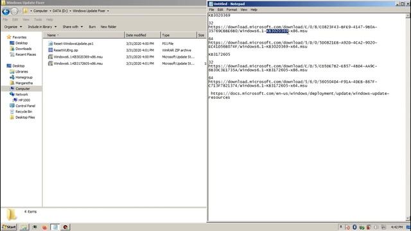This screenshot has height=231, width=411.
Task: Click Reset-WindowsUpdate.ps1 file name
Action: [73, 44]
